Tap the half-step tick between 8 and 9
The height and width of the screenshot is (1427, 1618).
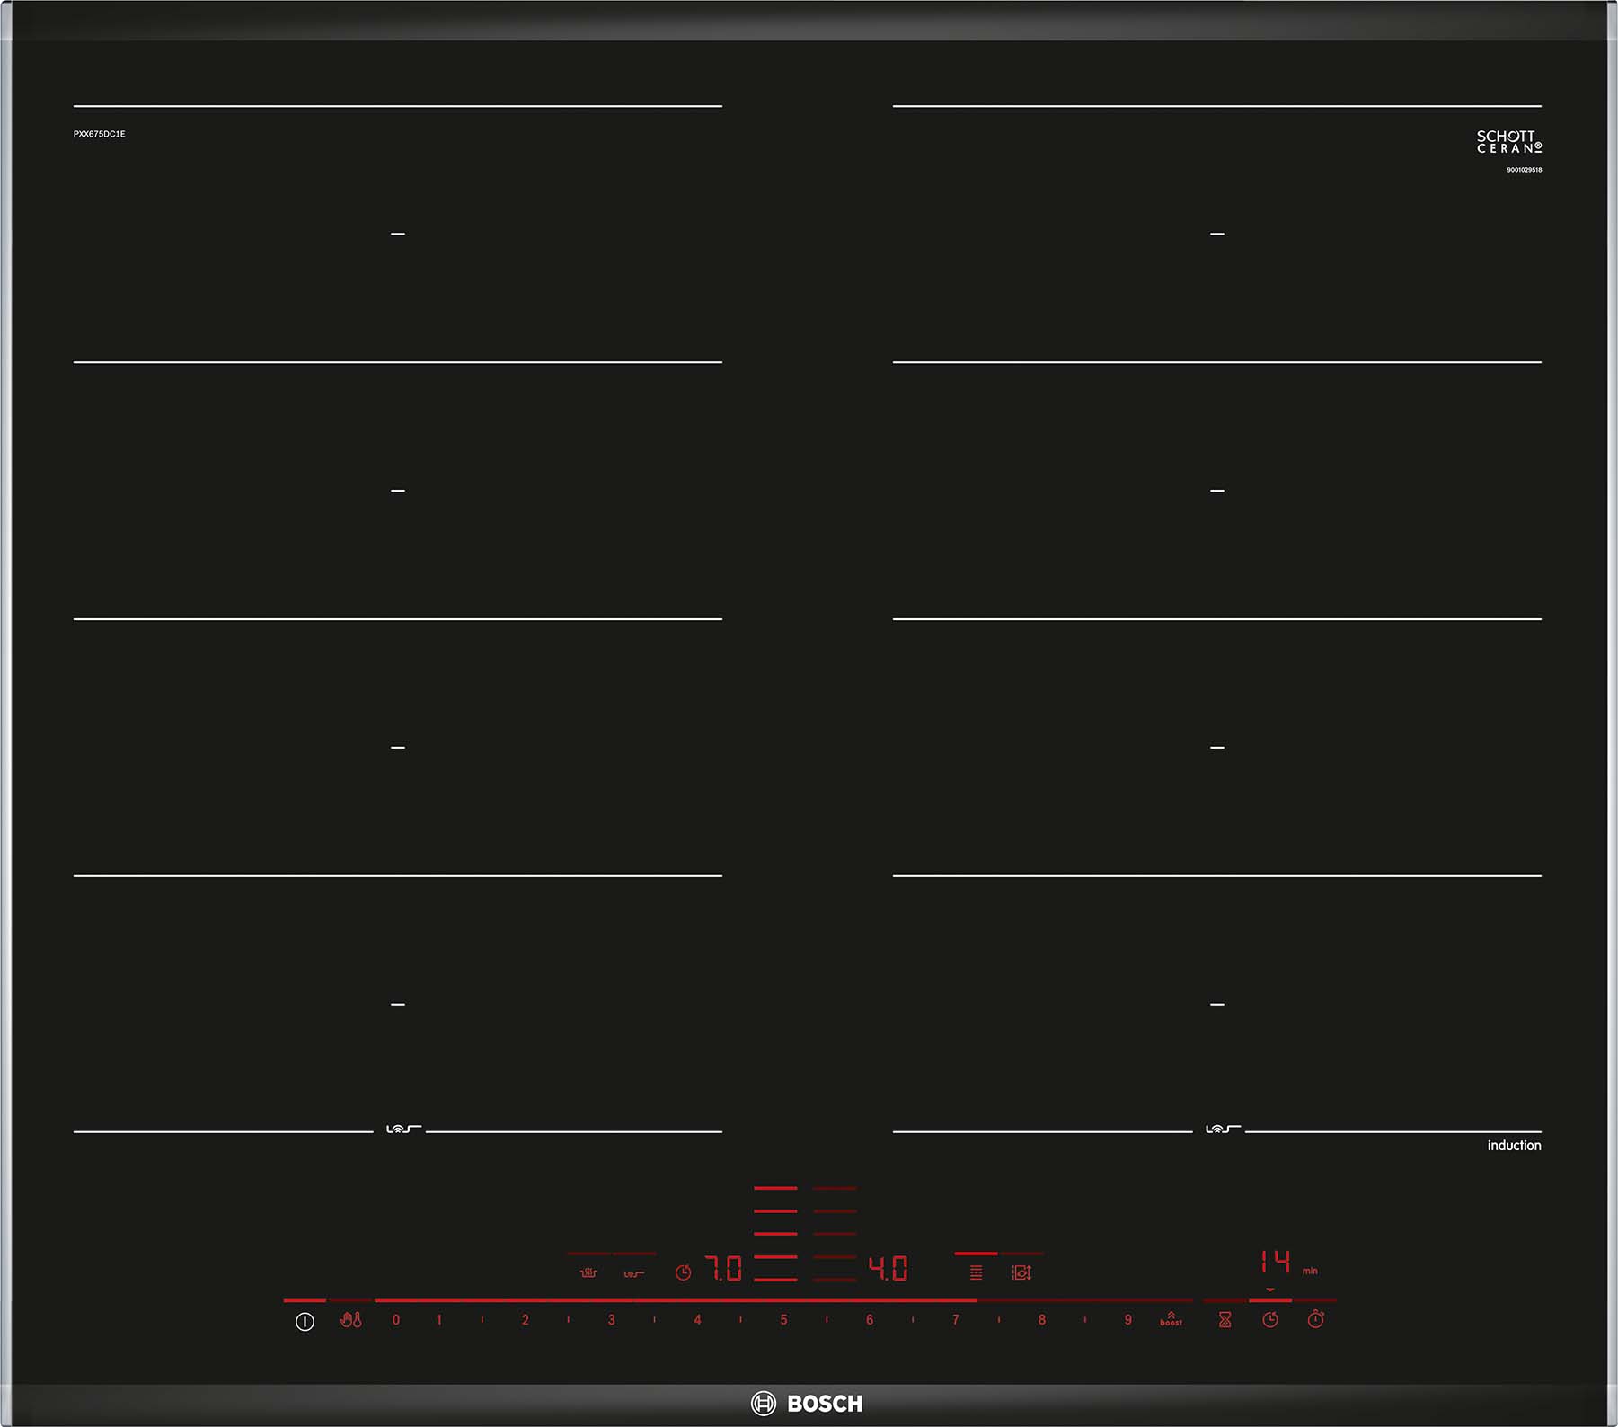coord(1085,1320)
